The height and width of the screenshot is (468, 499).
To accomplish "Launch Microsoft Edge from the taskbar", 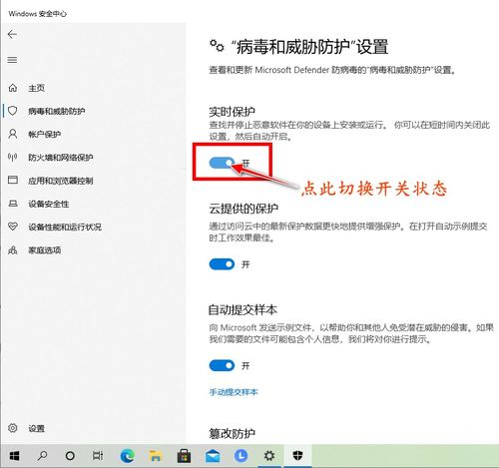I will click(127, 456).
